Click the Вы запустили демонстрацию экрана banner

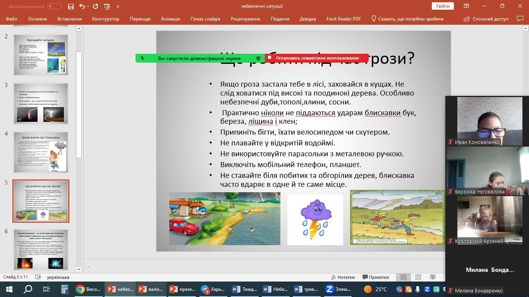(x=200, y=58)
